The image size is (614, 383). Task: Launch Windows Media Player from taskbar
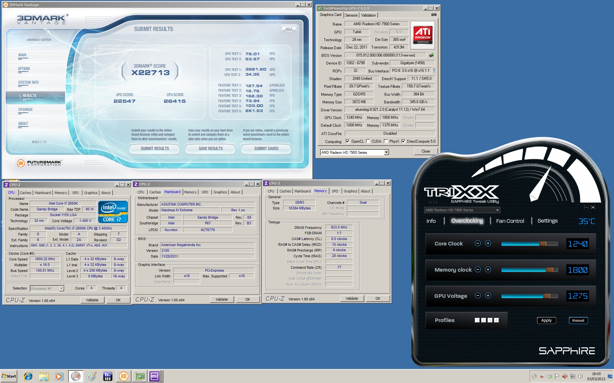[59, 376]
